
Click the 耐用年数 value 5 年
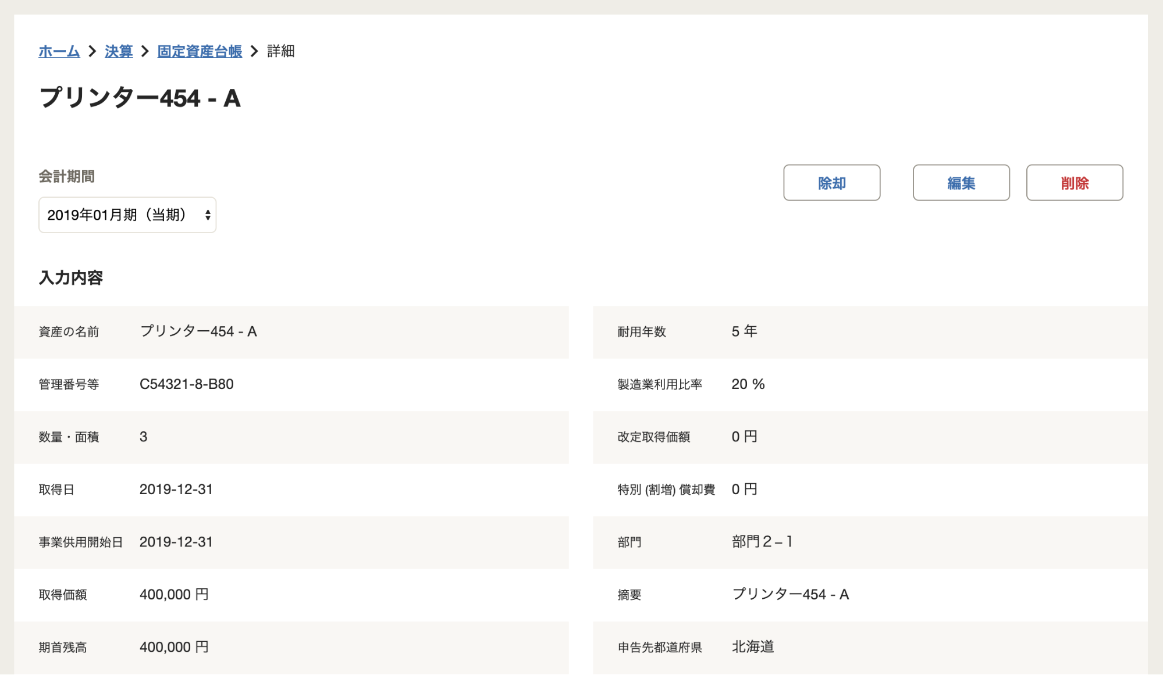click(744, 331)
